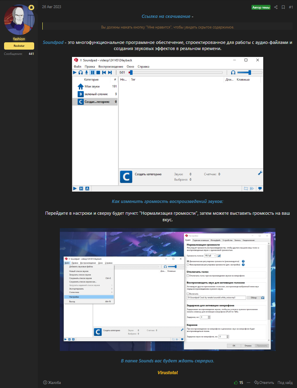Click the white_noise.mp3 file path input field
The width and height of the screenshot is (297, 388).
(216, 298)
